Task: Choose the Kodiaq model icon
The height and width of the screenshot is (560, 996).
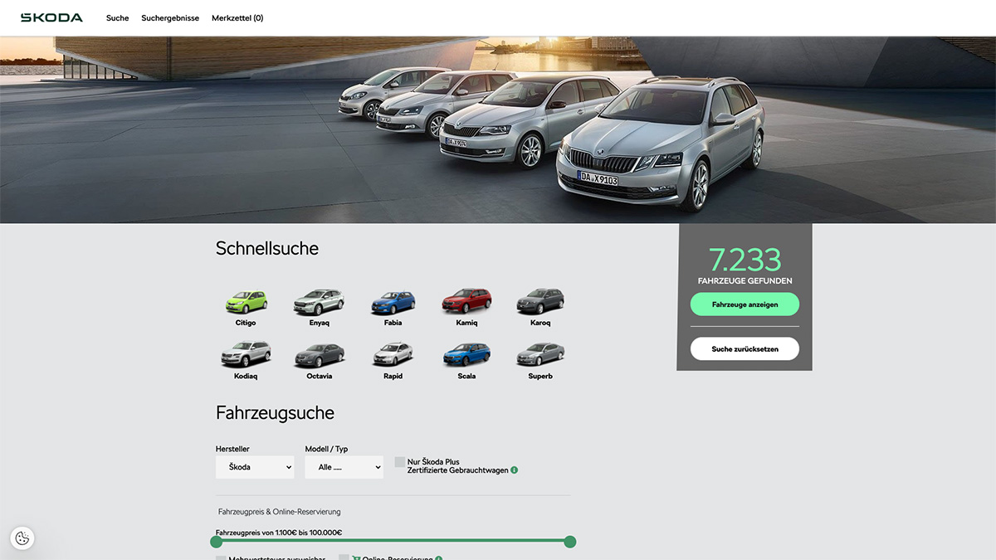Action: 246,355
